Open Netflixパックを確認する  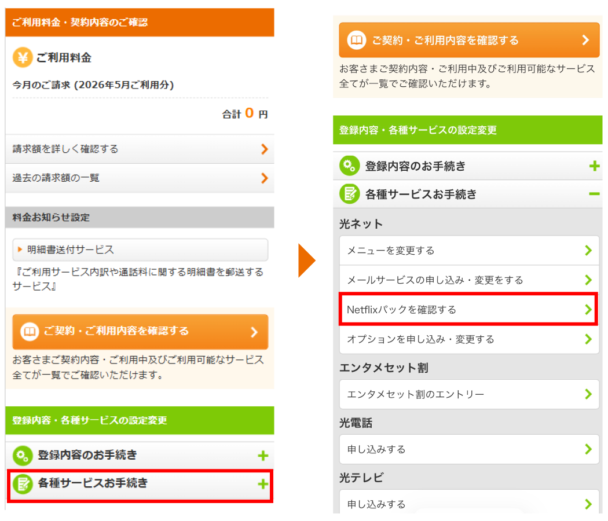click(468, 309)
